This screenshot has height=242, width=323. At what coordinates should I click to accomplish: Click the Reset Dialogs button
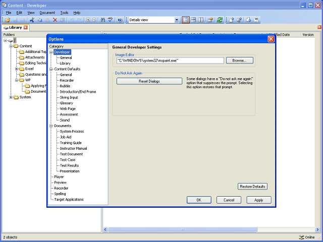pyautogui.click(x=149, y=81)
